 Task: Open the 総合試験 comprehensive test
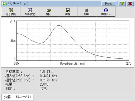[x=11, y=12]
